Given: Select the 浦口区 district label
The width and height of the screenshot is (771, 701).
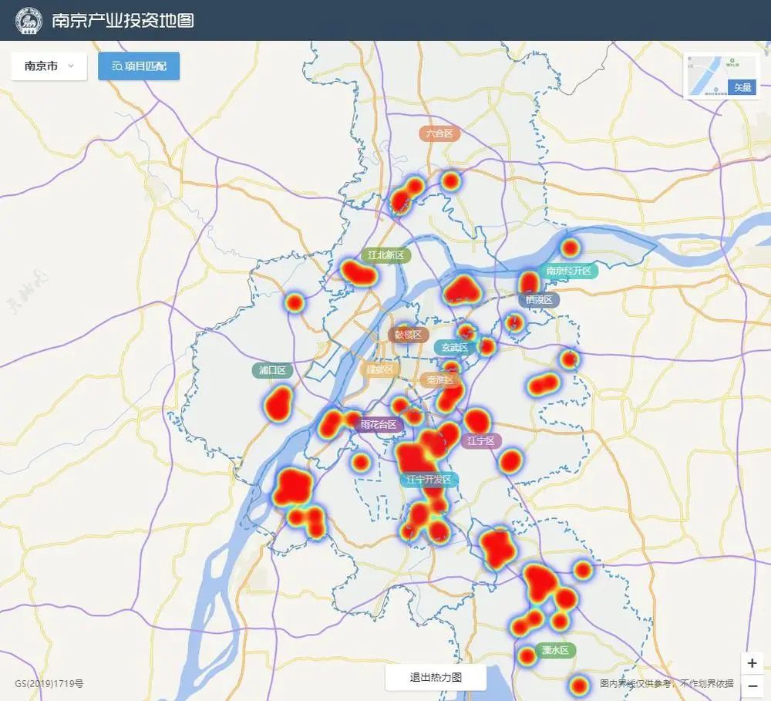Looking at the screenshot, I should pyautogui.click(x=272, y=370).
